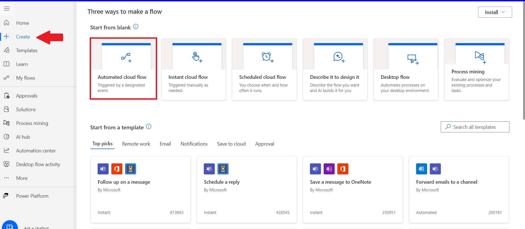Click the page vertical scrollbar
The height and width of the screenshot is (229, 525).
click(x=523, y=60)
